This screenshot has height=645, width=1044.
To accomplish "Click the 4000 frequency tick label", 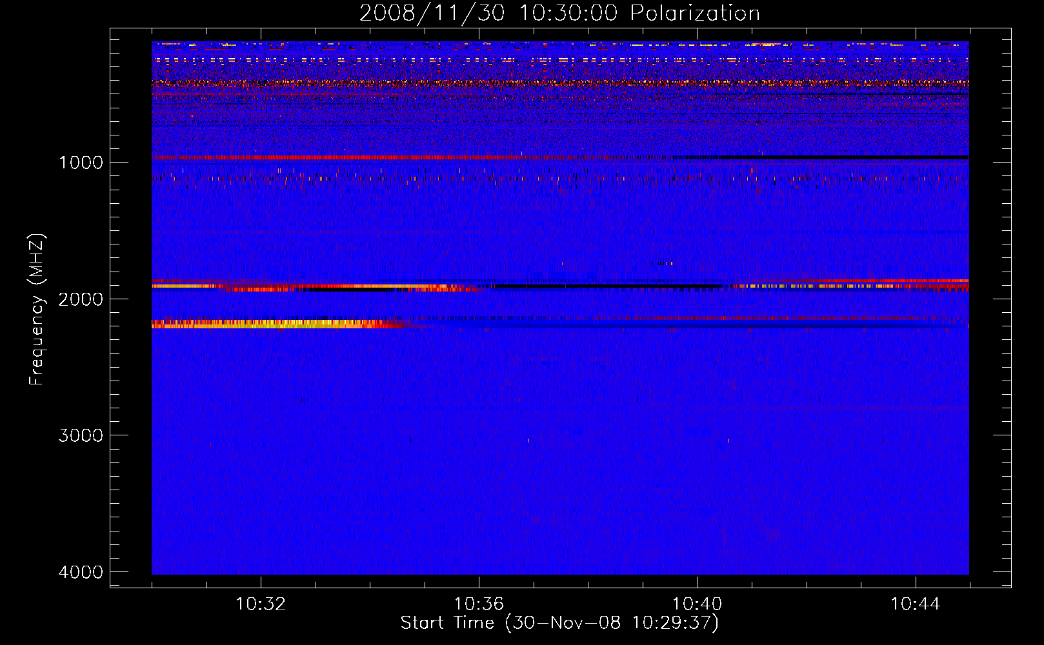I will click(x=81, y=572).
